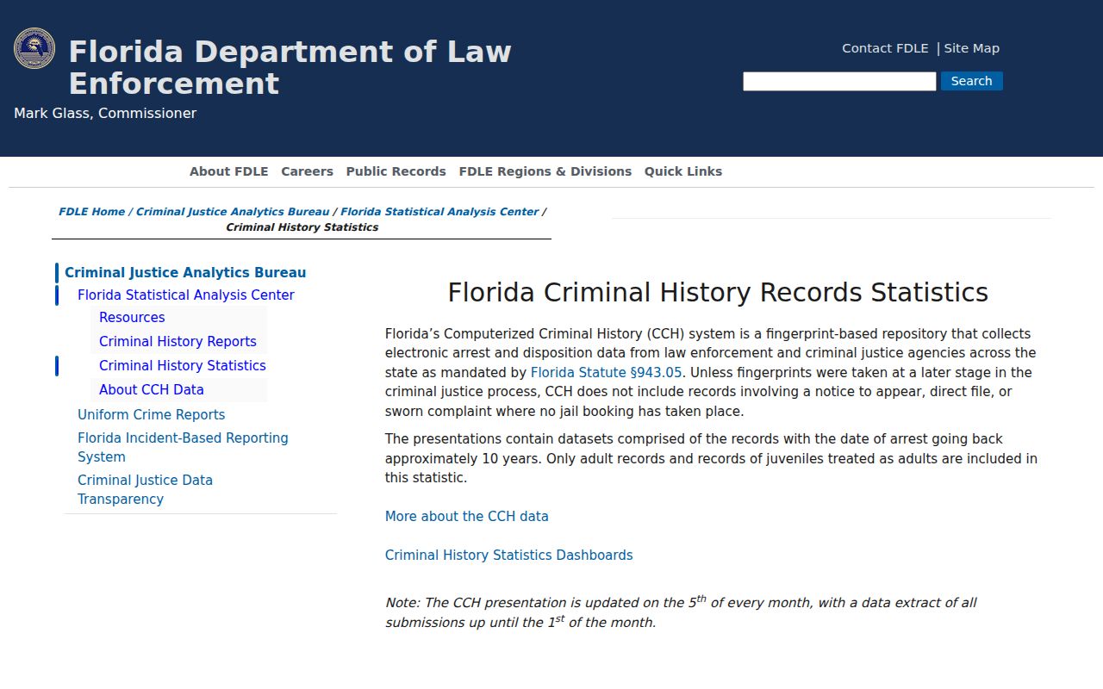Click the Mark Glass, Commissioner text
Screen dimensions: 1103x689
105,114
